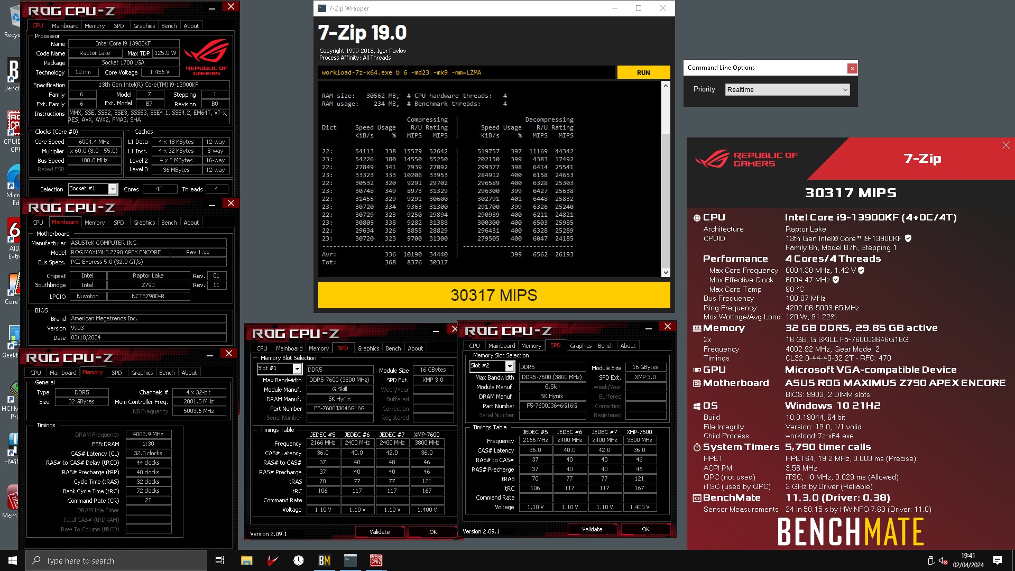Select Memory tab in Slot #2 SPD window
This screenshot has width=1015, height=571.
pos(531,346)
